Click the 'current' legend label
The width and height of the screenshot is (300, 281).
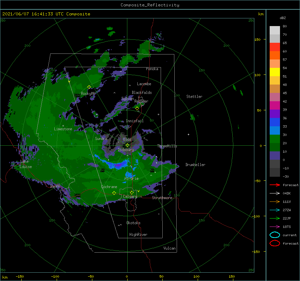290,235
